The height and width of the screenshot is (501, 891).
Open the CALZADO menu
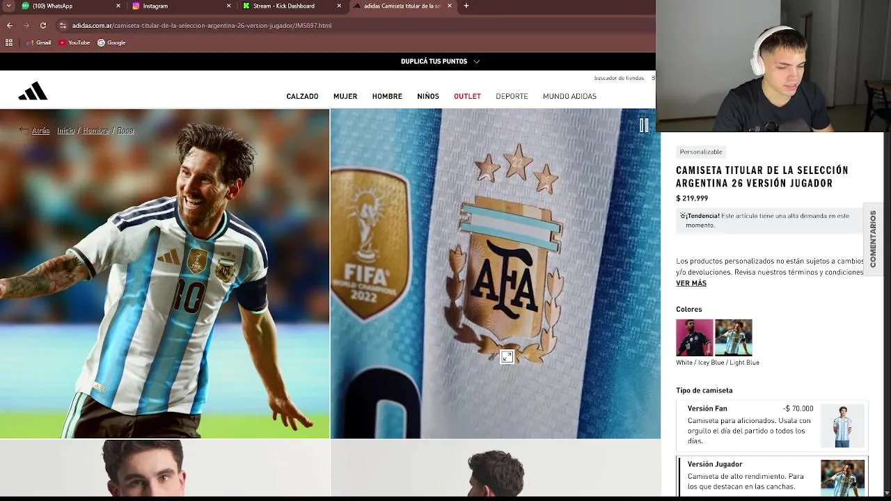coord(302,96)
